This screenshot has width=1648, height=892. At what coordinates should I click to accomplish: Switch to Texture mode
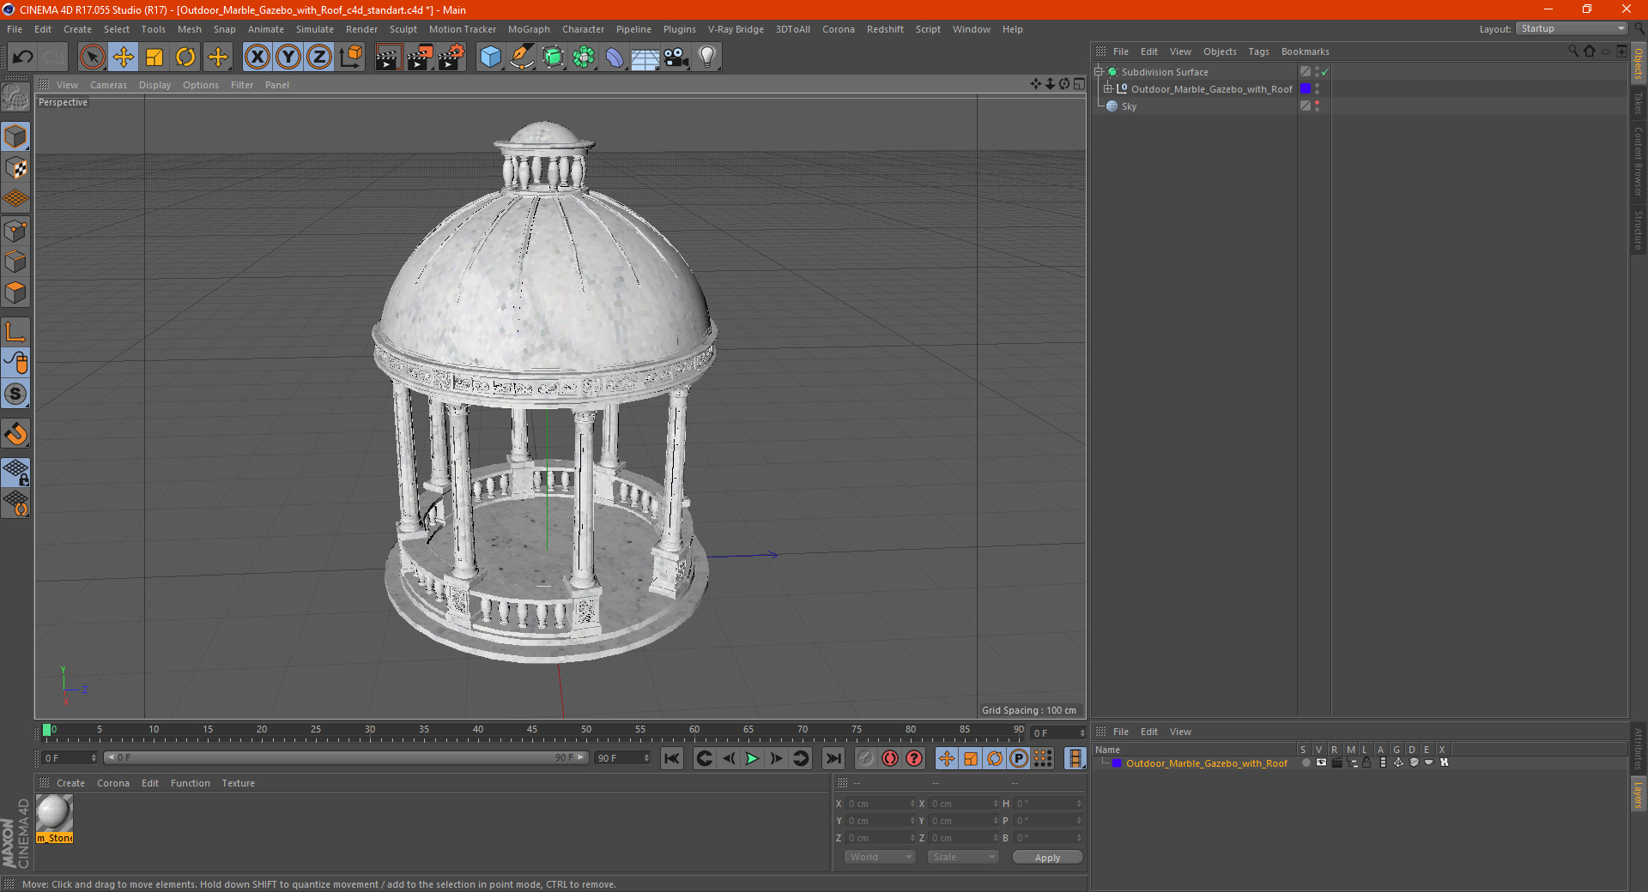point(16,168)
